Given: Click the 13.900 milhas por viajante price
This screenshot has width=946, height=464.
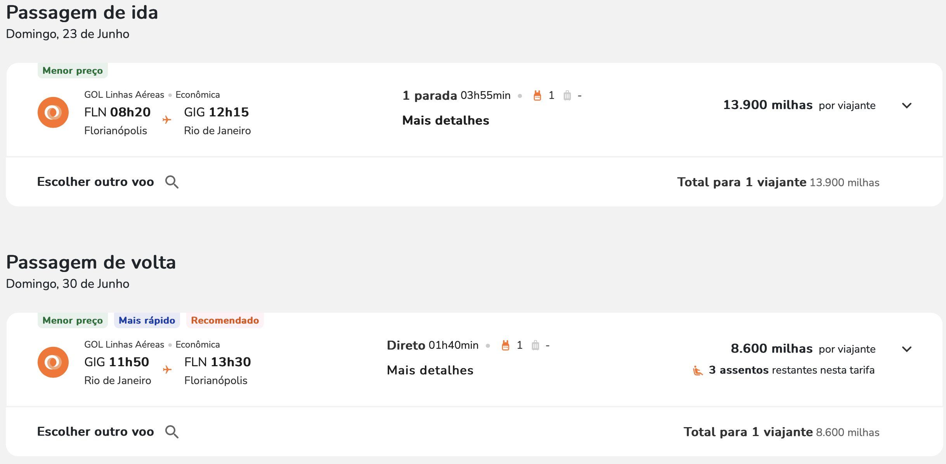Looking at the screenshot, I should point(799,105).
